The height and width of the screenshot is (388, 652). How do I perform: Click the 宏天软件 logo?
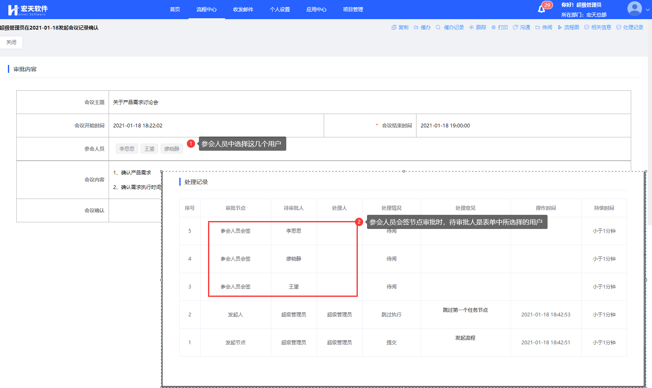click(x=28, y=10)
